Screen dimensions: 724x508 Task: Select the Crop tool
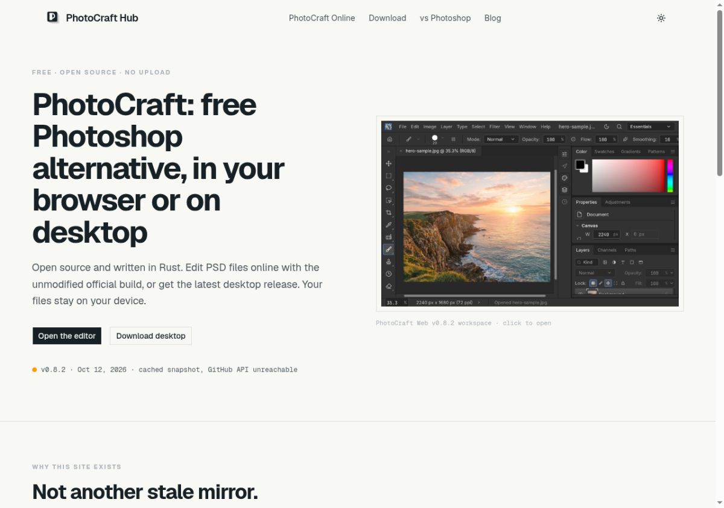pos(389,213)
